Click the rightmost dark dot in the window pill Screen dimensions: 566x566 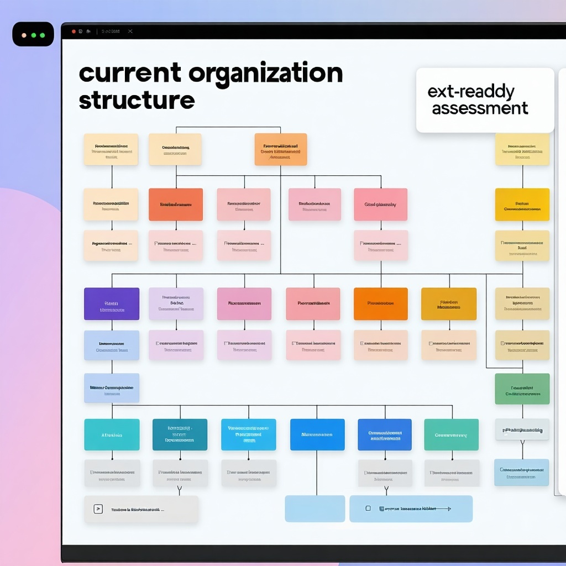point(42,34)
